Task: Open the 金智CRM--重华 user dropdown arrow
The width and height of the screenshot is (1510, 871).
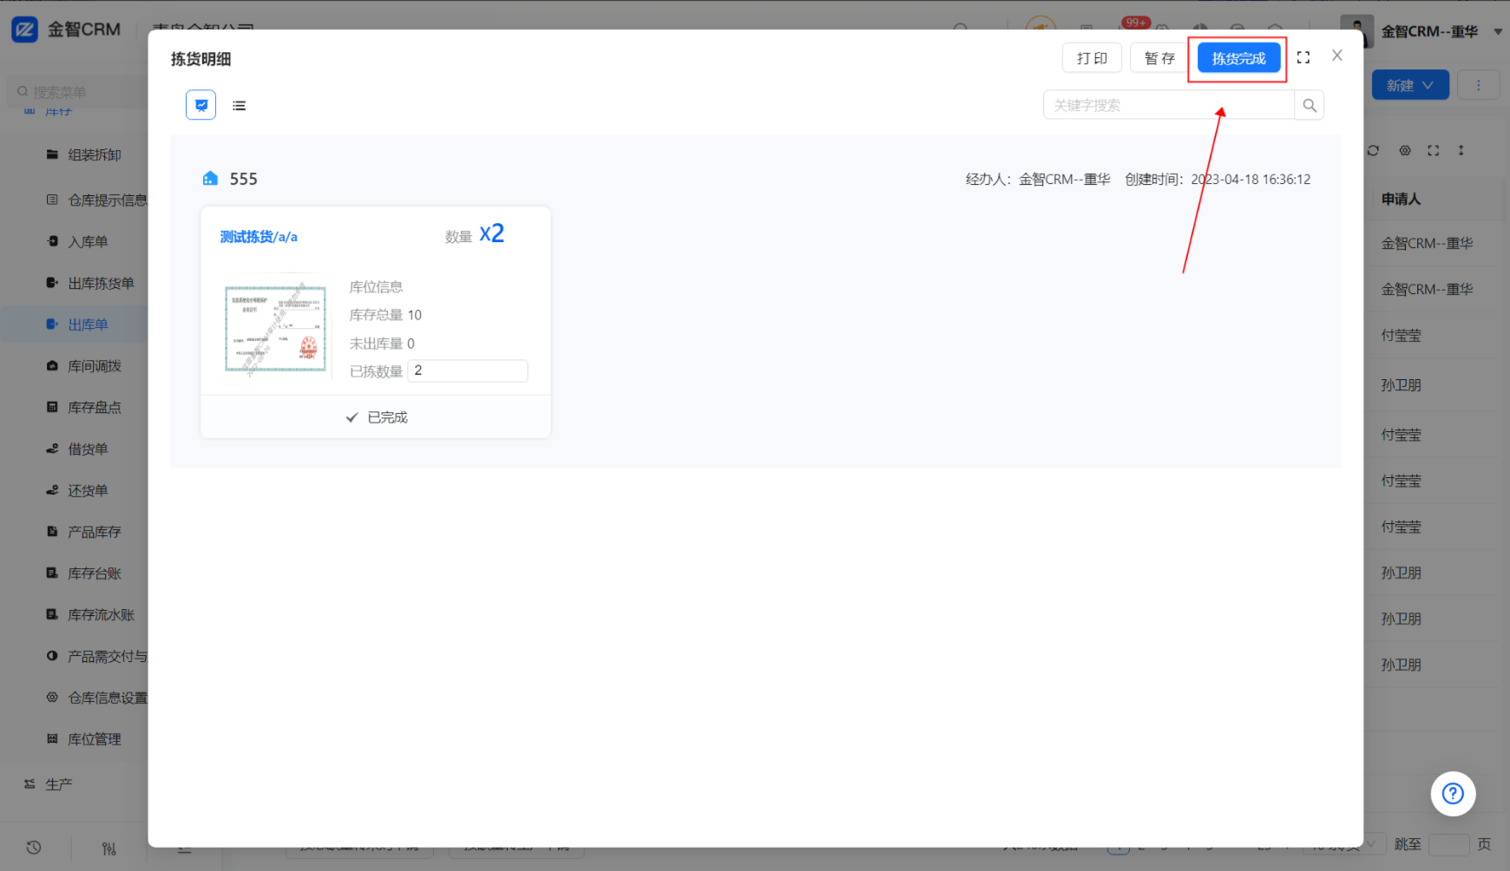Action: coord(1498,31)
